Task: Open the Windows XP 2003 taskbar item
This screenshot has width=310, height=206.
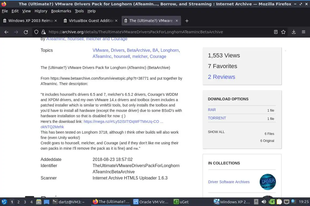Action: (x=232, y=202)
